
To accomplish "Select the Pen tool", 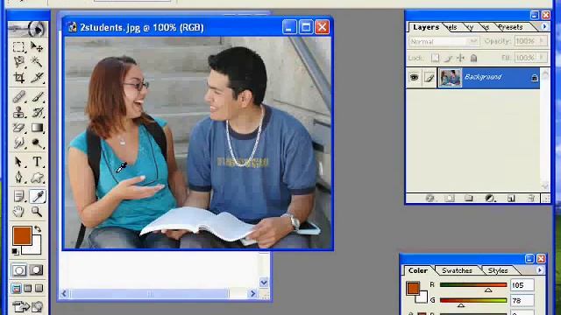I will pyautogui.click(x=18, y=177).
